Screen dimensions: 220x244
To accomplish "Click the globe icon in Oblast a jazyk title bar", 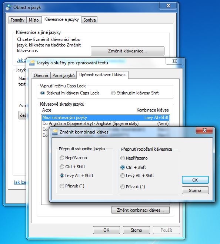I will tap(9, 7).
